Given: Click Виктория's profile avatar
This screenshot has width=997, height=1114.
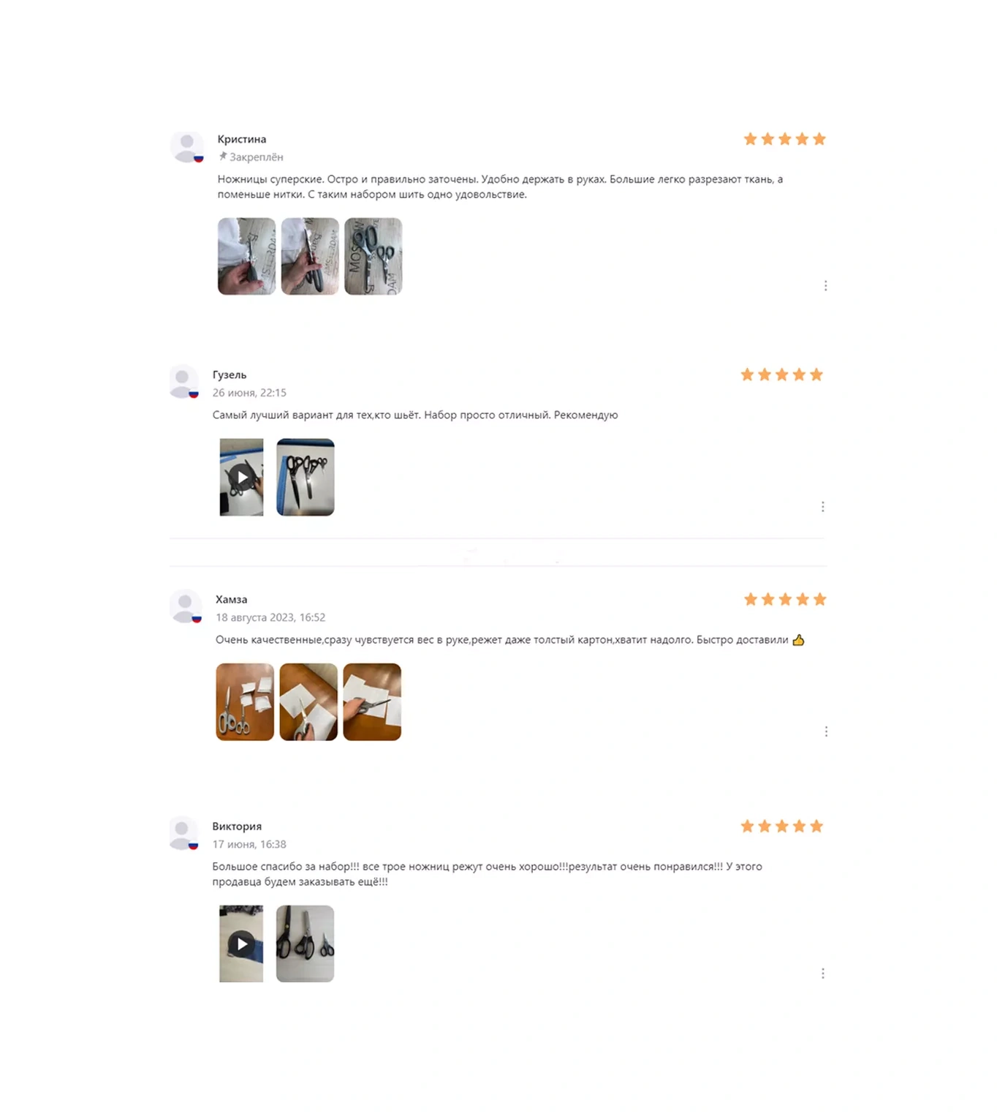Looking at the screenshot, I should [x=183, y=833].
